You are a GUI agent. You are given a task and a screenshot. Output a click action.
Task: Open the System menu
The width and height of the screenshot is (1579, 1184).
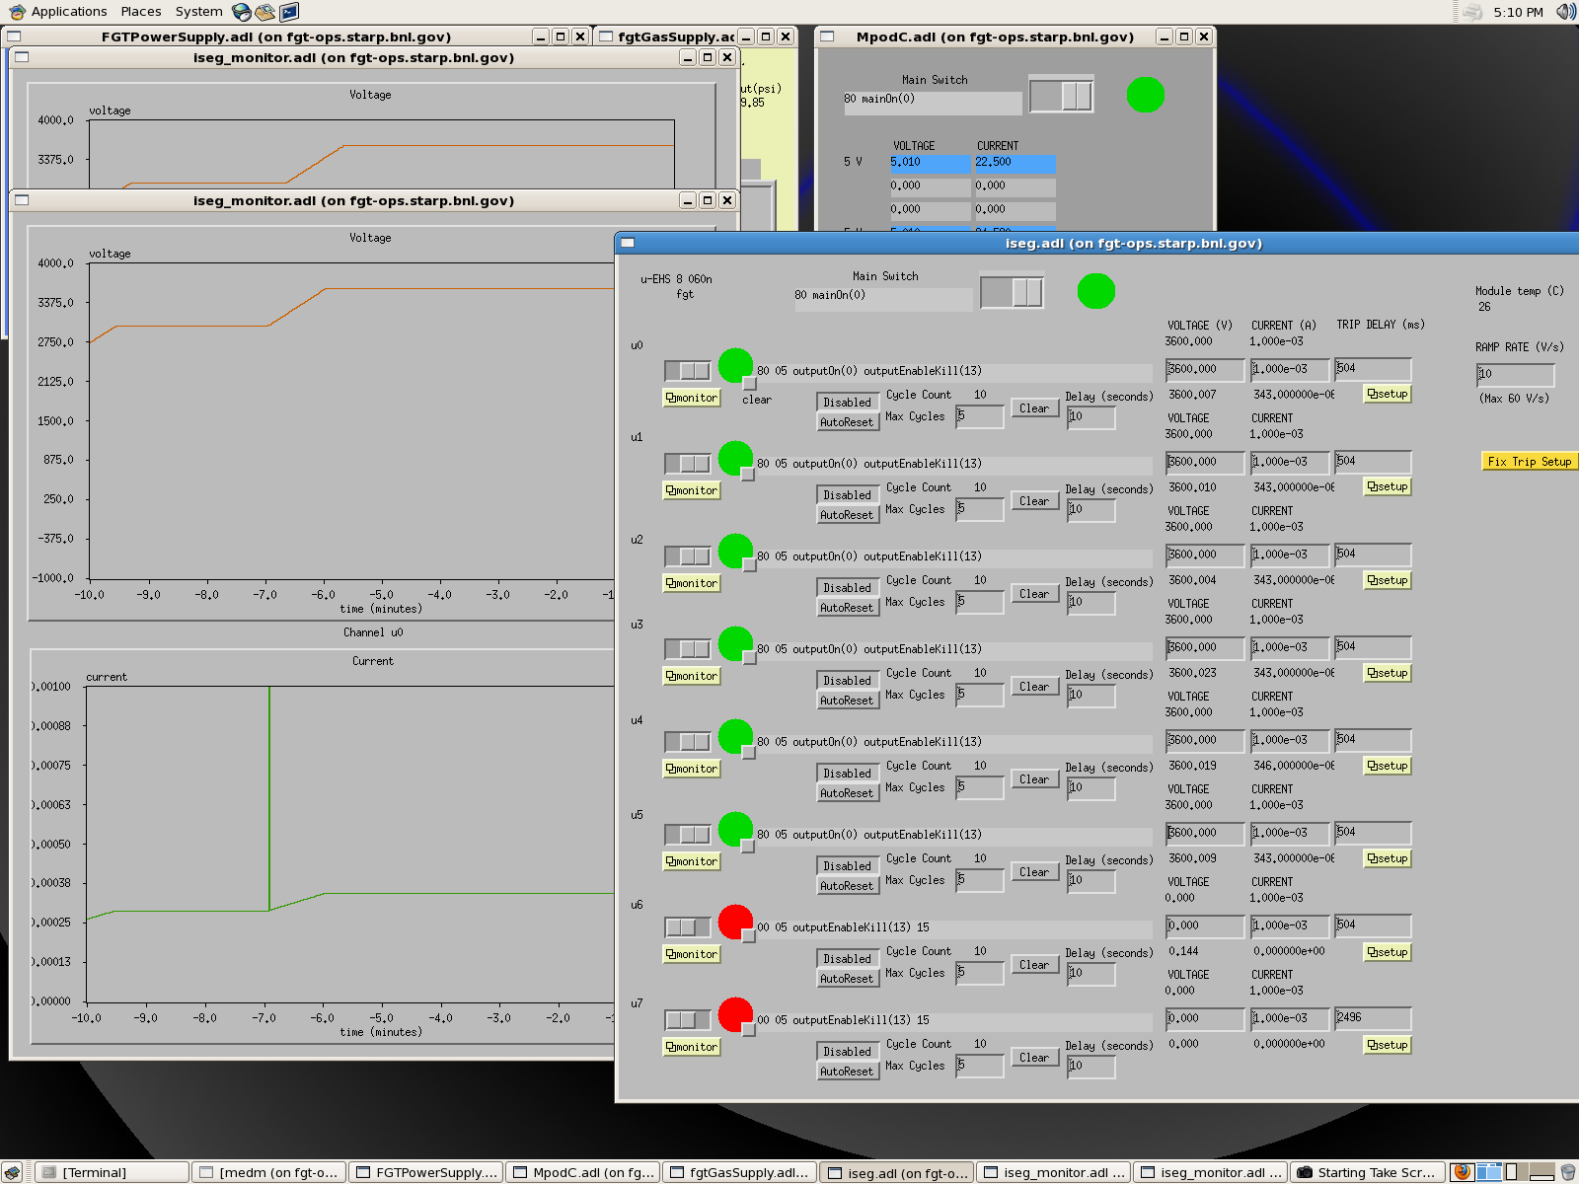(x=198, y=12)
